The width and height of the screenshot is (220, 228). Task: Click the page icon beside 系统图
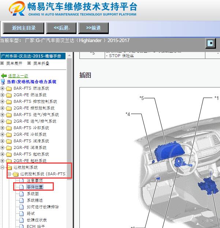tap(22, 194)
